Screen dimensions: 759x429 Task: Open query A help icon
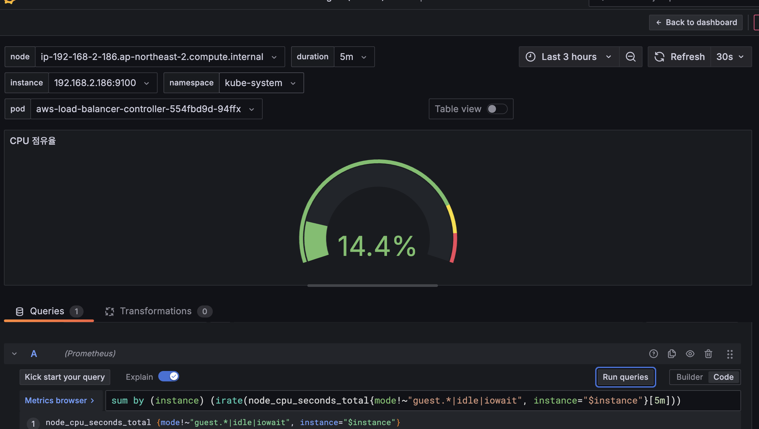pyautogui.click(x=653, y=354)
